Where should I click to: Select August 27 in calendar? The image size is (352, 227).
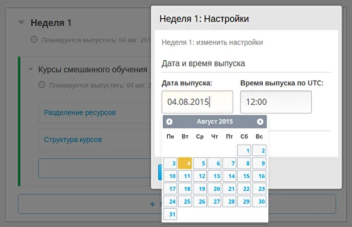coord(214,201)
